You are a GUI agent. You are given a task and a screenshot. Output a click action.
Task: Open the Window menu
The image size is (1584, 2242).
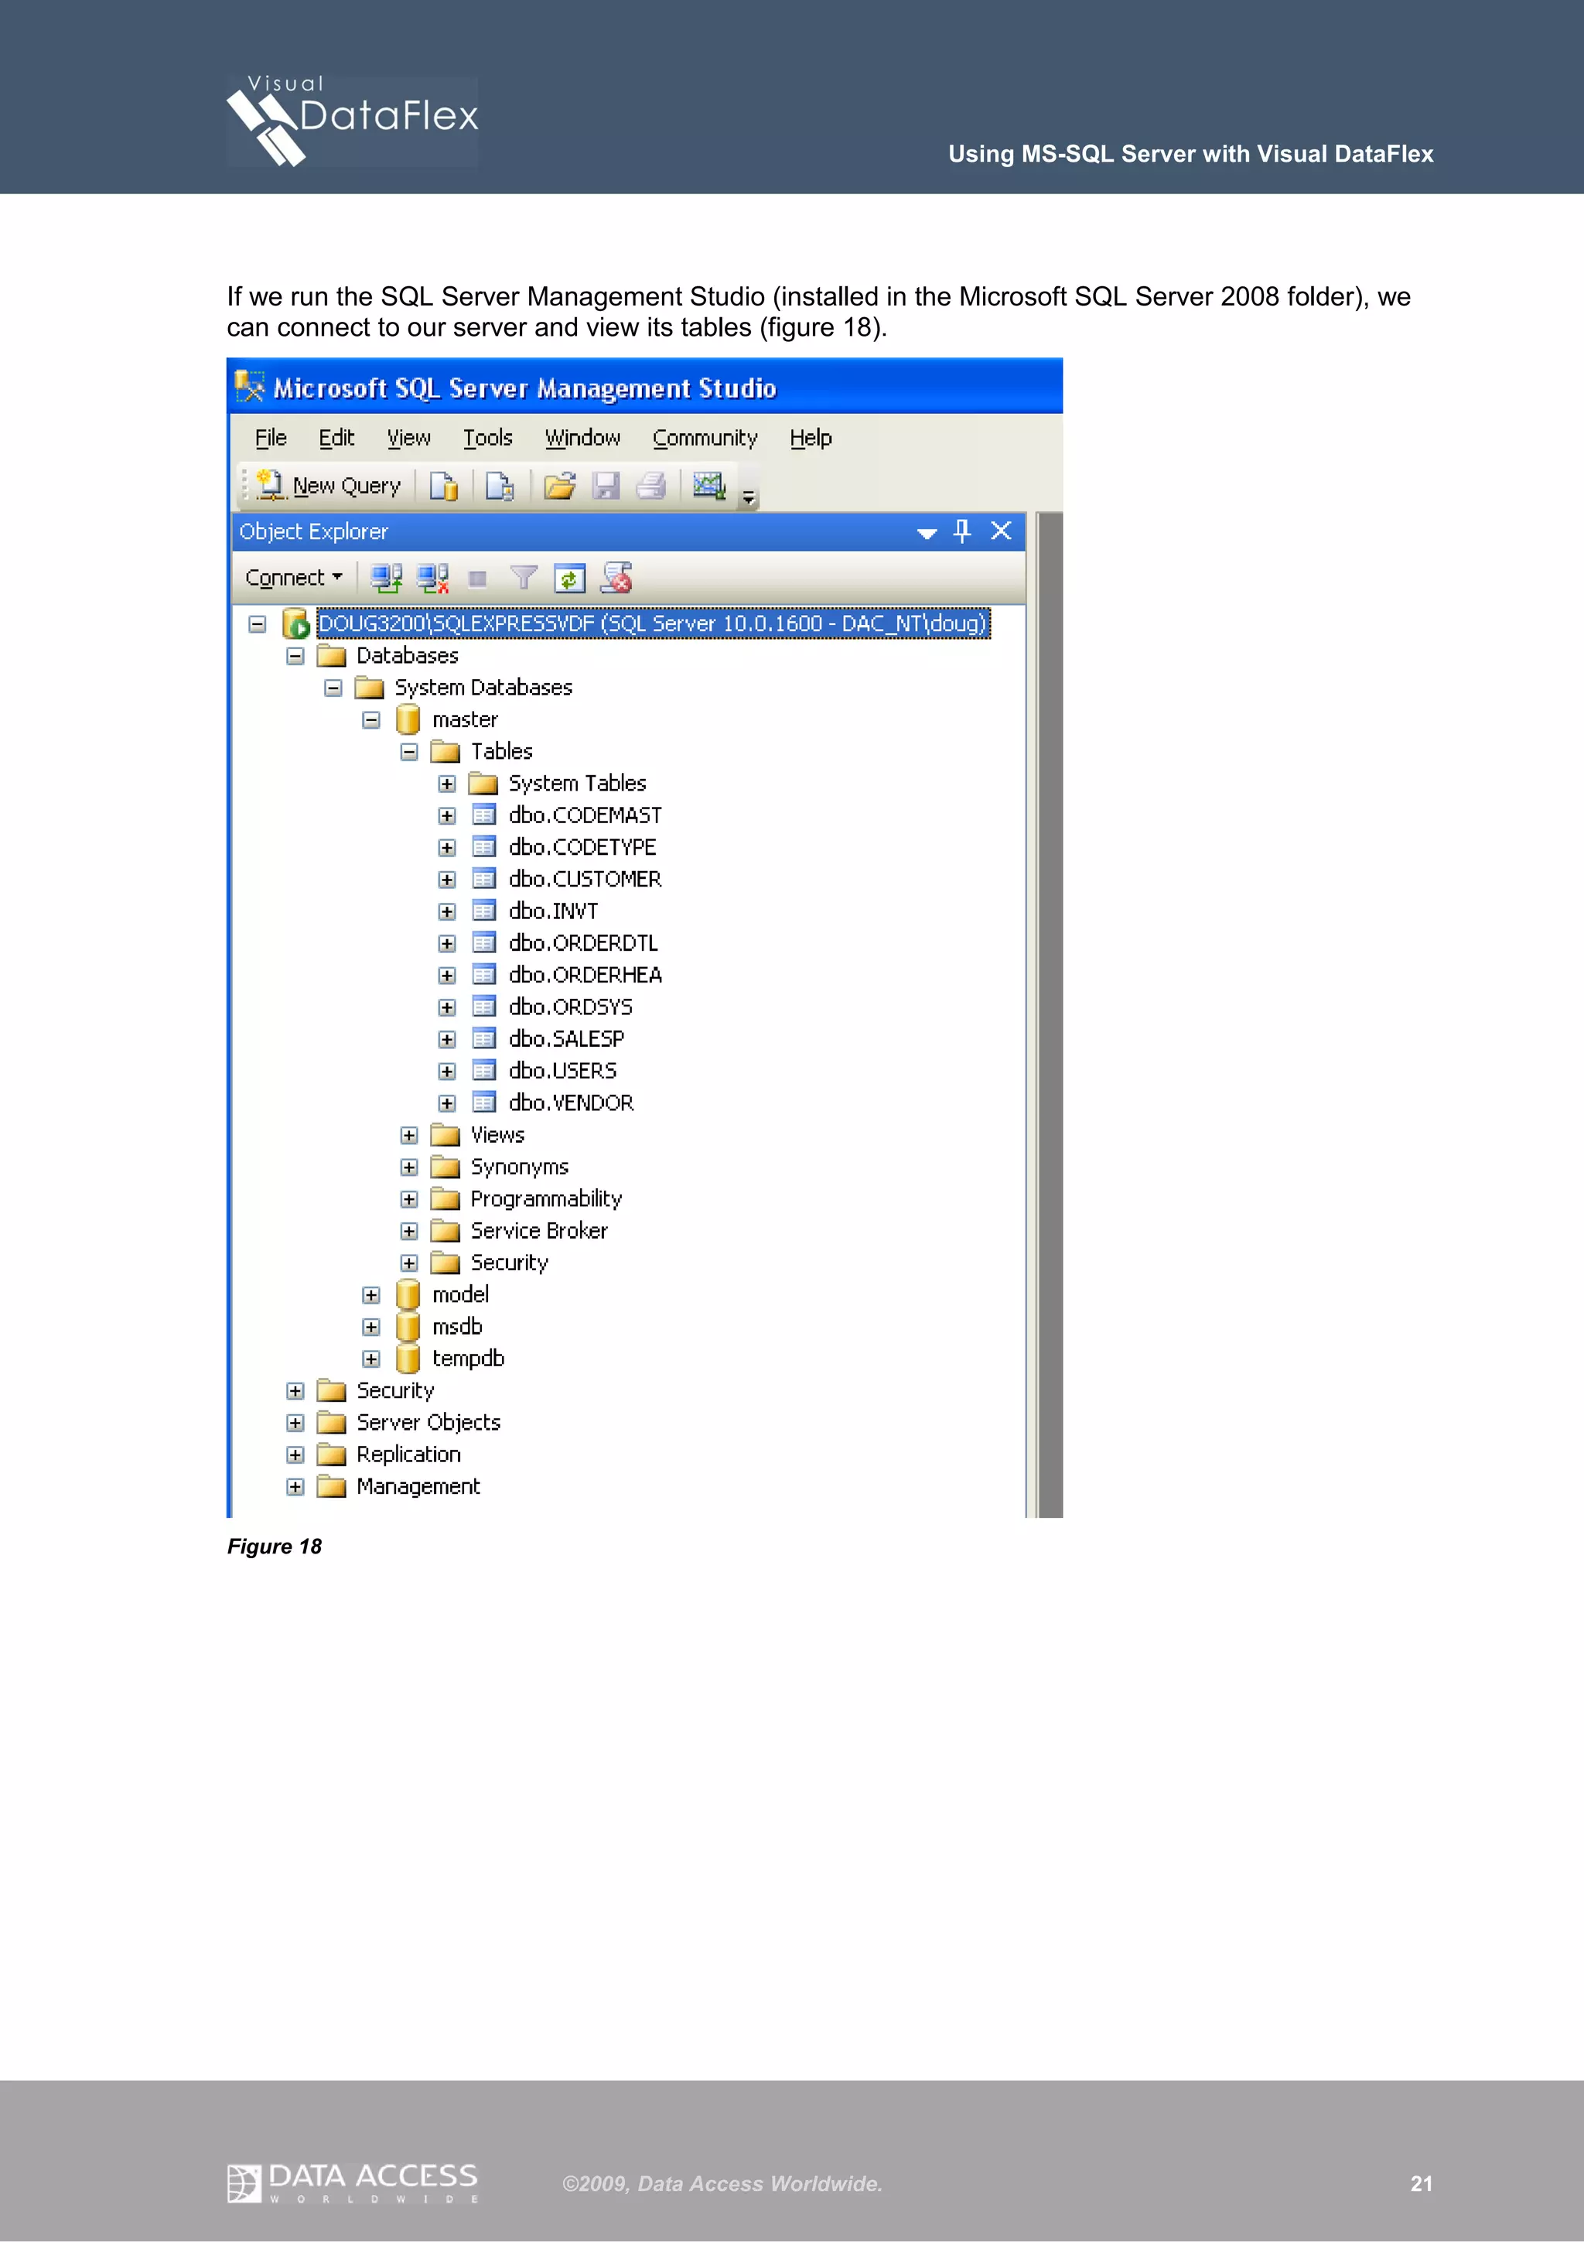tap(582, 437)
